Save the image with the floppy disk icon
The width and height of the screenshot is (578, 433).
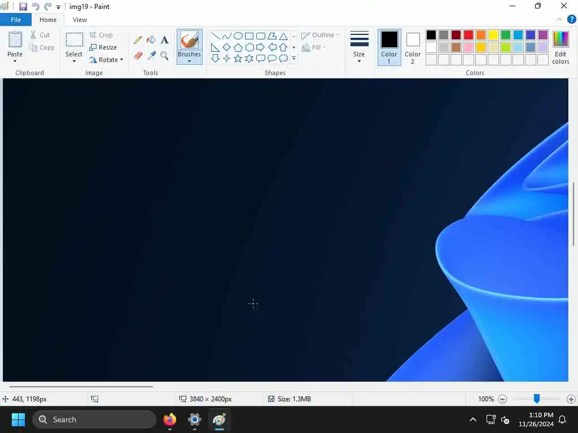(x=23, y=7)
